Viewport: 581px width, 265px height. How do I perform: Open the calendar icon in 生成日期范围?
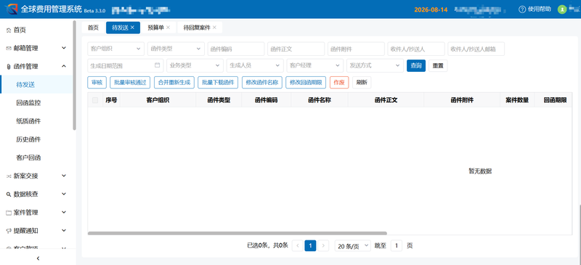click(157, 65)
